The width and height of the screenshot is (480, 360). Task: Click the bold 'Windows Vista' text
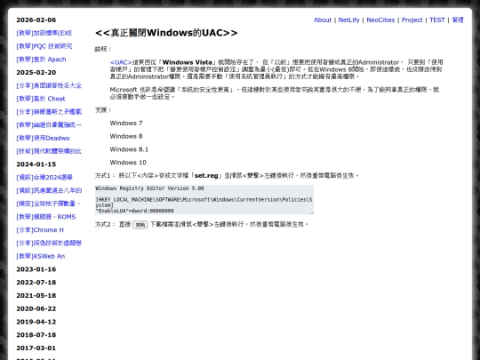[x=188, y=62]
